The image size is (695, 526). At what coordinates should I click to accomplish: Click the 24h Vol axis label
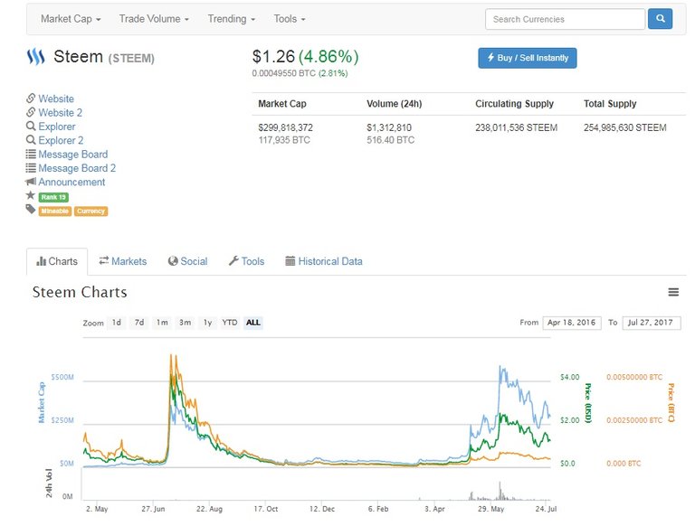pos(49,483)
